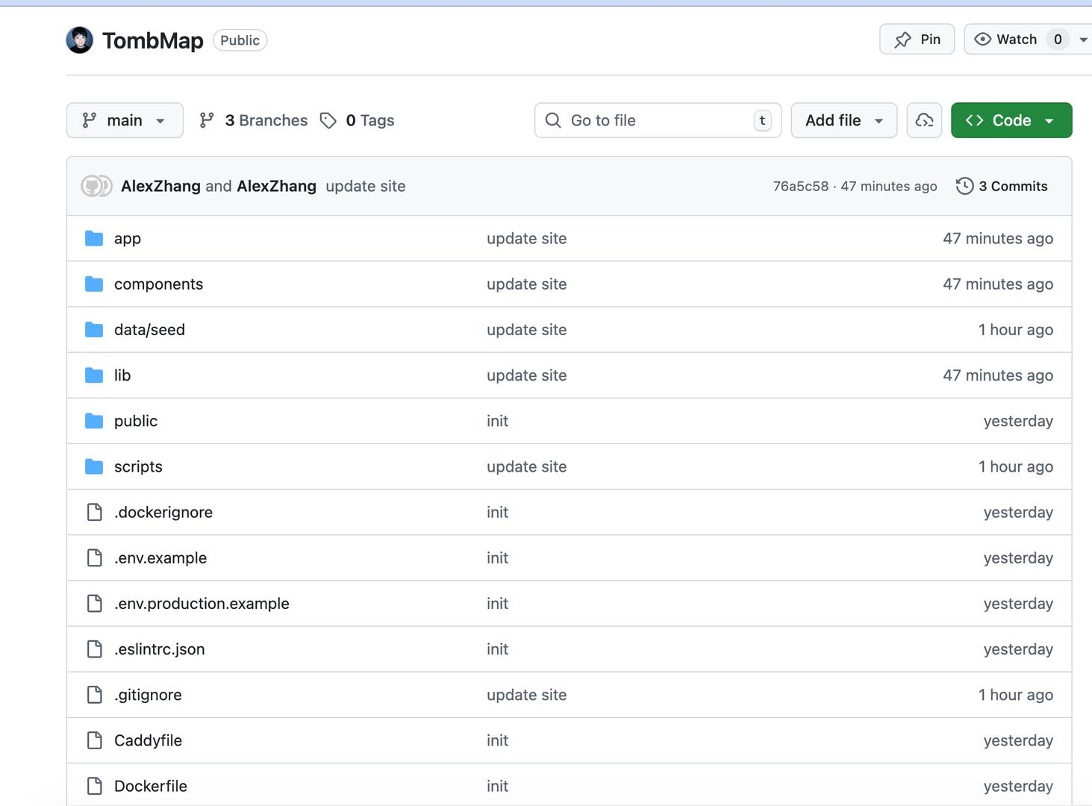View the 0 Tags link
This screenshot has width=1092, height=806.
click(357, 120)
